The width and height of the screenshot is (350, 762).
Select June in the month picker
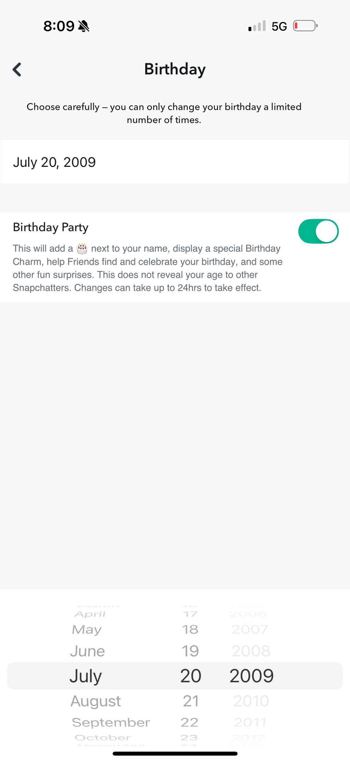tap(87, 651)
